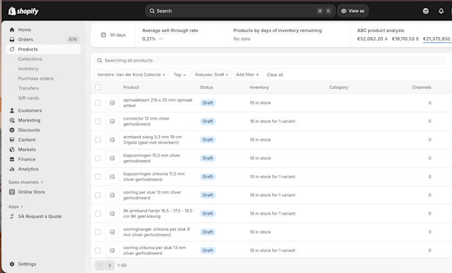Open Products by days of inventory remaining
Screen dimensions: 452x273
tap(278, 31)
